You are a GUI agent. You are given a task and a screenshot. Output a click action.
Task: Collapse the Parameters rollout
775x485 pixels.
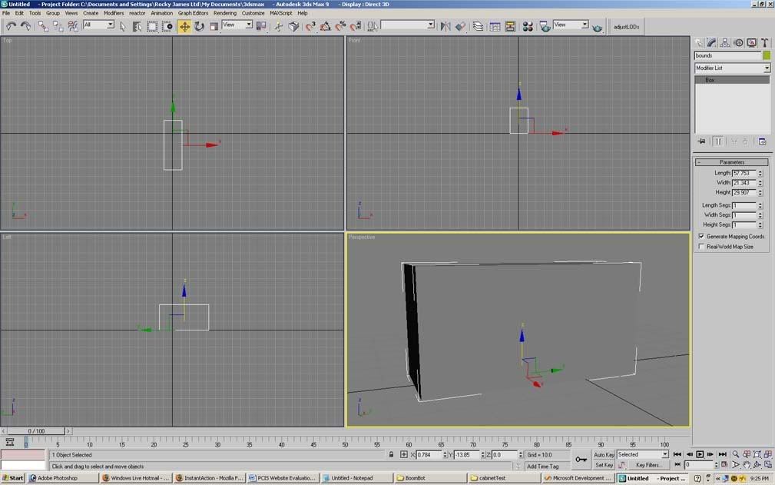[731, 162]
